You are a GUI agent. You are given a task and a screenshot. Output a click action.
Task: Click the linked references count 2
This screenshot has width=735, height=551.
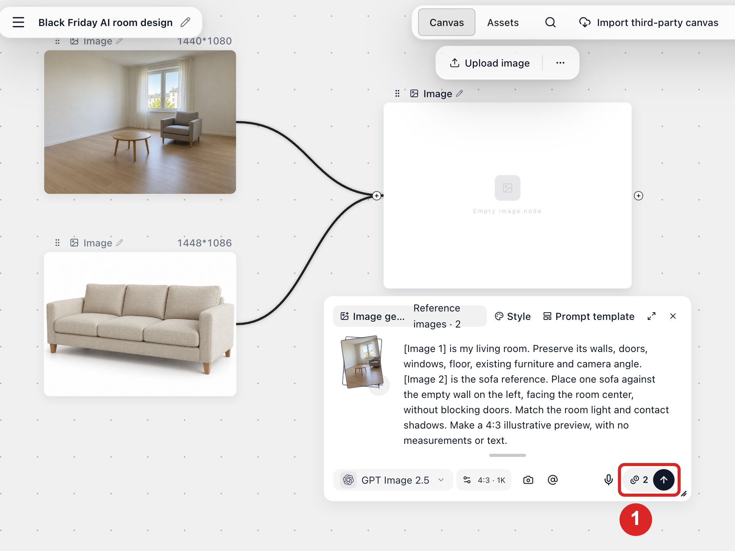639,480
